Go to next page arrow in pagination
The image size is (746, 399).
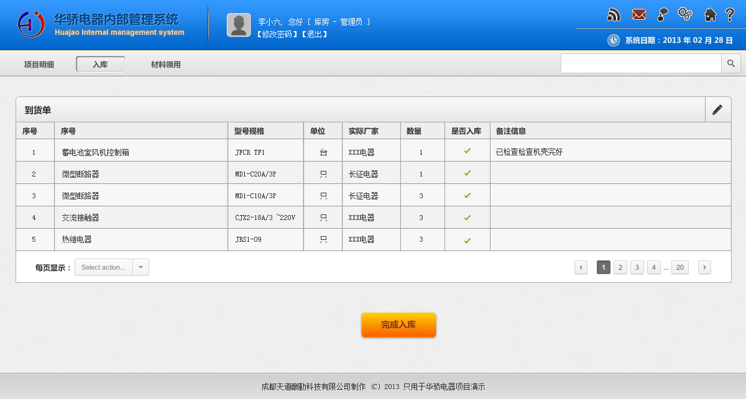(x=704, y=267)
